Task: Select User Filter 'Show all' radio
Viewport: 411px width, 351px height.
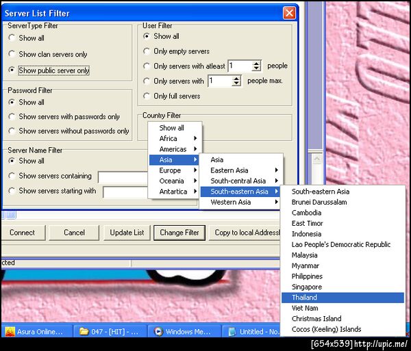Action: [147, 36]
